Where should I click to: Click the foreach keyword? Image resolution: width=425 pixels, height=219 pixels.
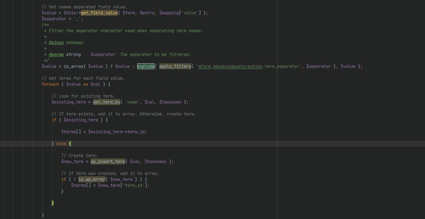coord(50,84)
